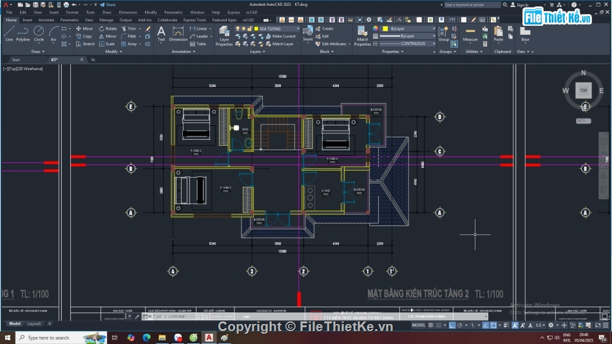Activate the Scale command
Image resolution: width=612 pixels, height=344 pixels.
point(107,44)
